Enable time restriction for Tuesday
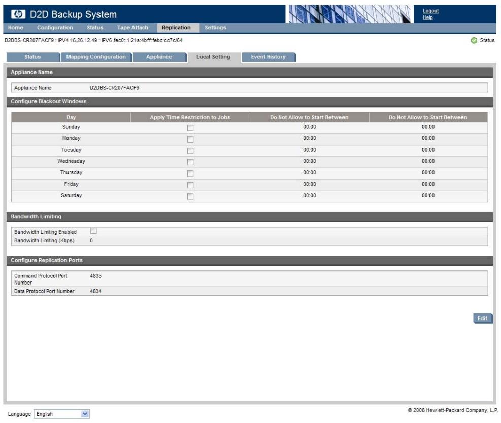This screenshot has height=423, width=501. (x=190, y=151)
